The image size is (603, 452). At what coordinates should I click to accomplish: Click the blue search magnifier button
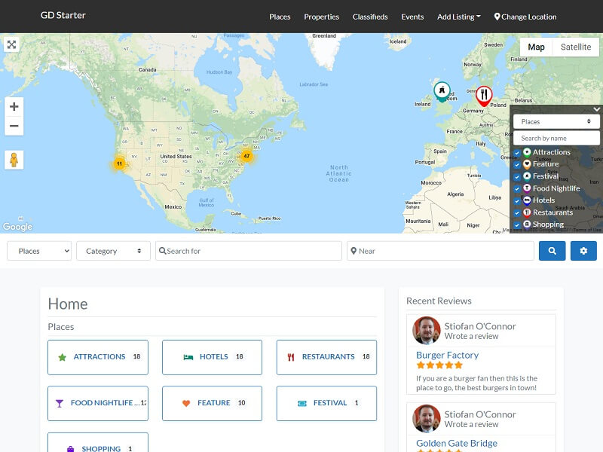click(x=552, y=251)
